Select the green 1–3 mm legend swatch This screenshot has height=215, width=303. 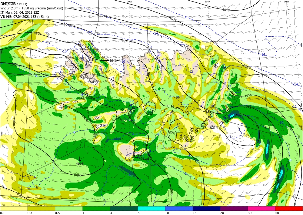(x=96, y=209)
